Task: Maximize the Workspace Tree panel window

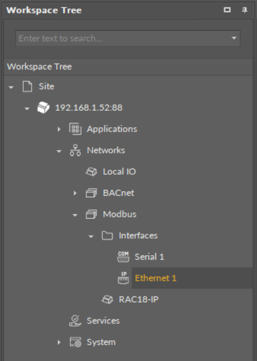Action: click(227, 10)
